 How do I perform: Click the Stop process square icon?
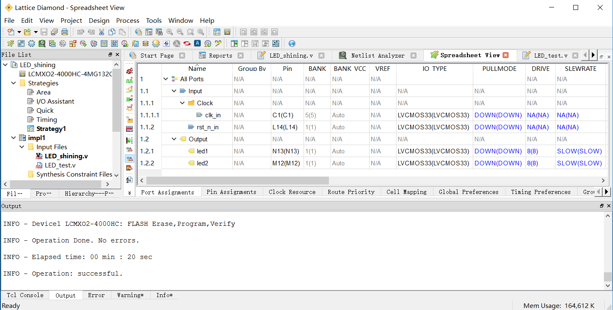pyautogui.click(x=274, y=32)
